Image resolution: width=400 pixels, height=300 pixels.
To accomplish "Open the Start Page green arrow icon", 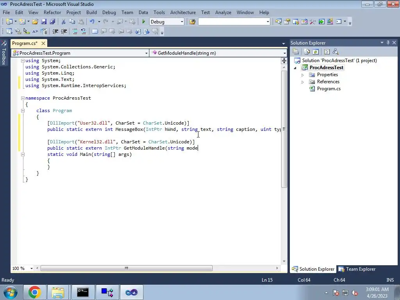I will pos(321,22).
